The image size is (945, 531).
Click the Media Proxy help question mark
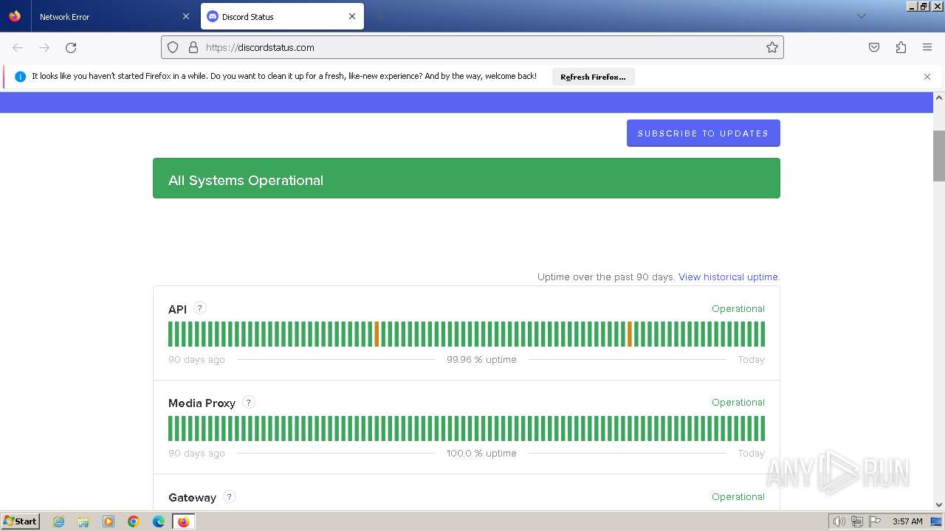pos(249,402)
